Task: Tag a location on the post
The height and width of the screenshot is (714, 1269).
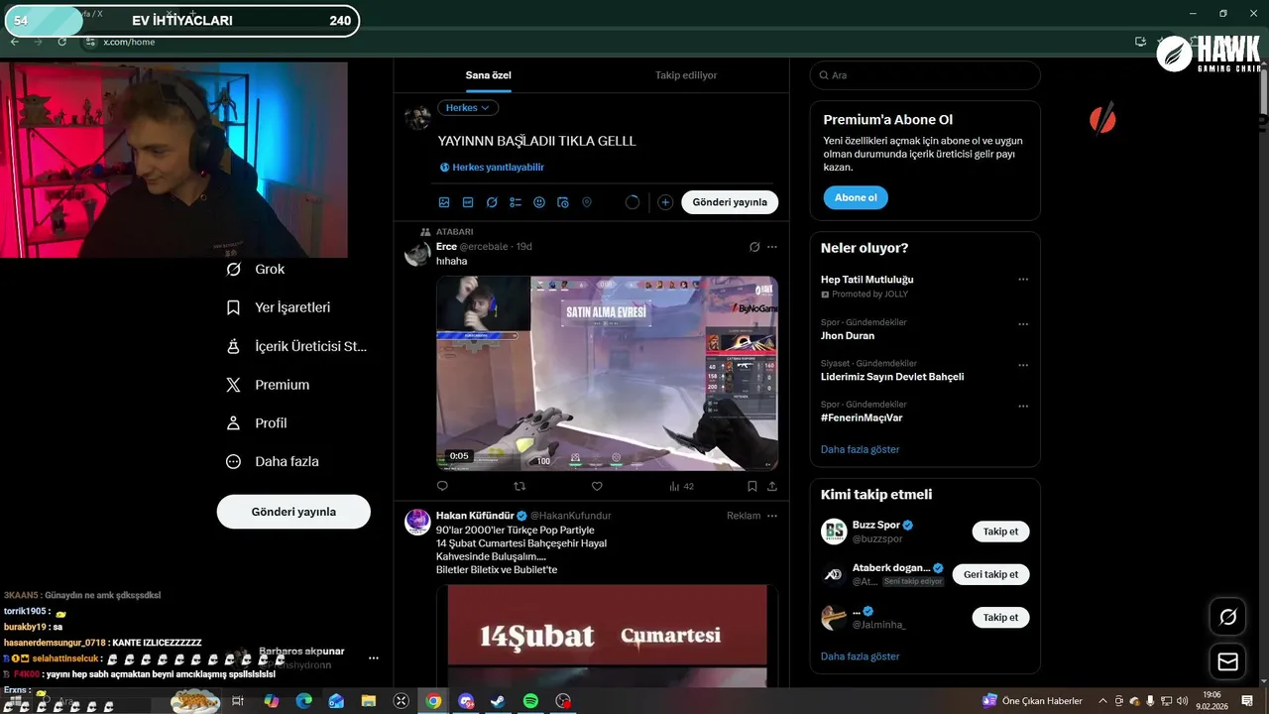Action: [x=587, y=202]
